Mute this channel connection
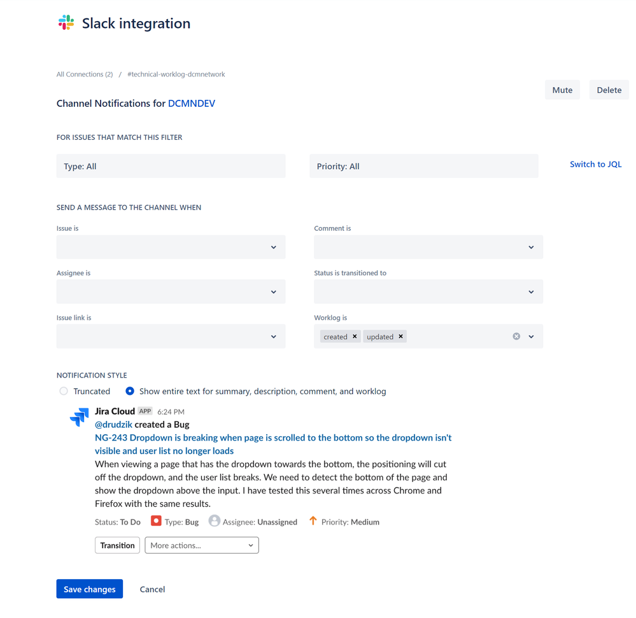This screenshot has height=618, width=636. point(562,90)
